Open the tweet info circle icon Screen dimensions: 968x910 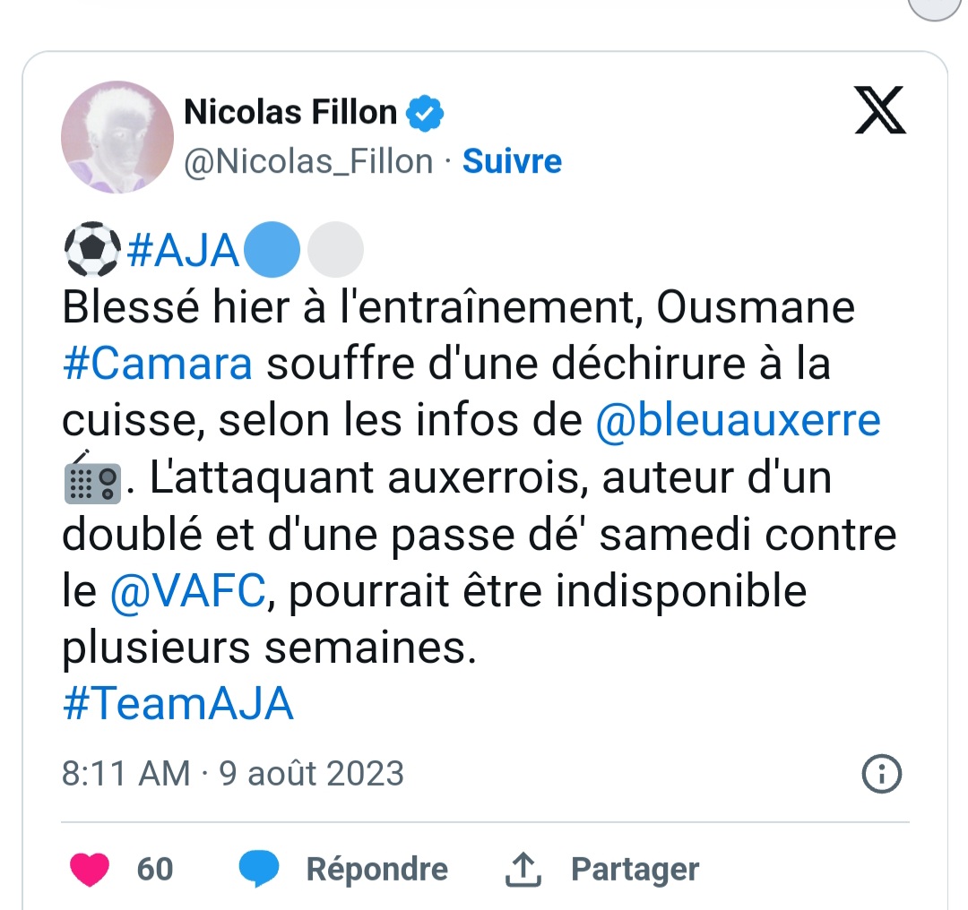tap(882, 773)
